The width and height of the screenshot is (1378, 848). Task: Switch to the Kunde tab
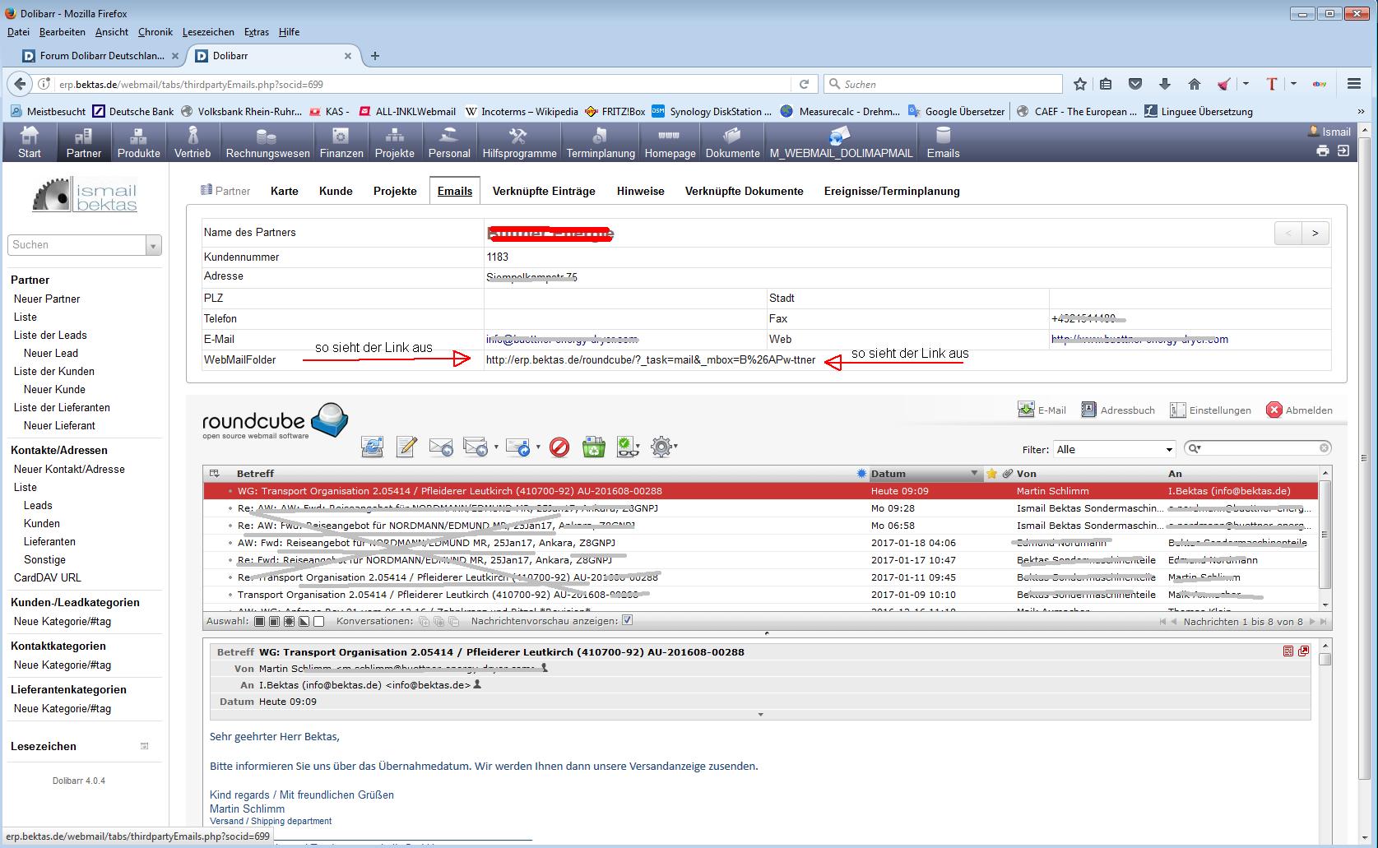pos(336,191)
